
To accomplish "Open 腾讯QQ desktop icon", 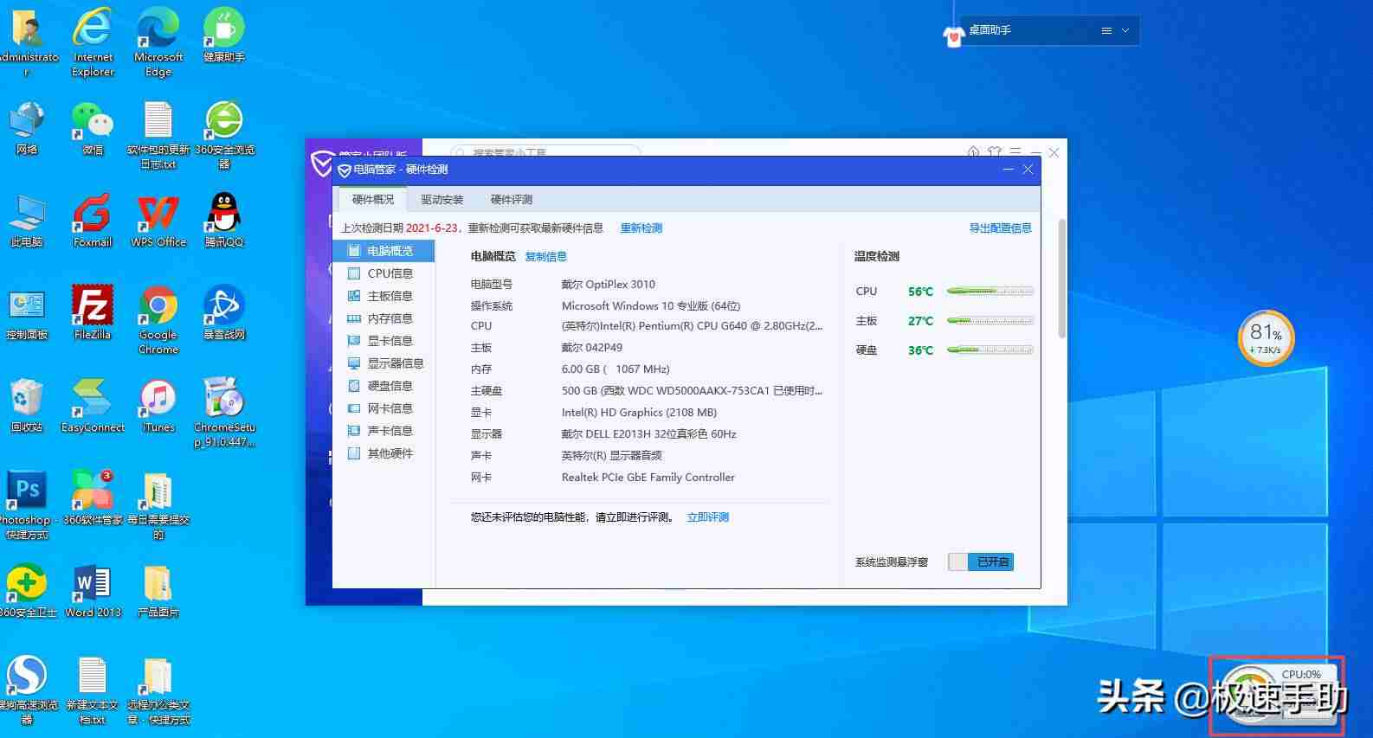I will pos(224,221).
